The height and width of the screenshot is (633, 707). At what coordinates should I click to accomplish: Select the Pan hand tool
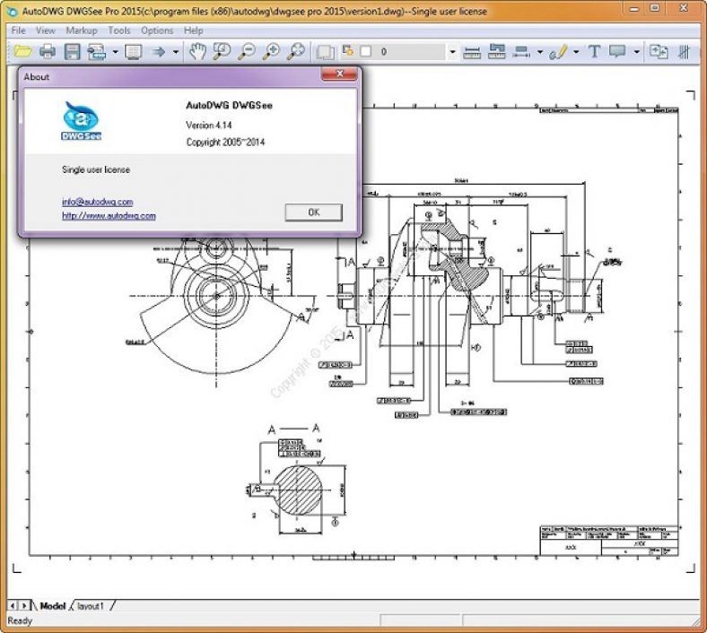pyautogui.click(x=197, y=51)
